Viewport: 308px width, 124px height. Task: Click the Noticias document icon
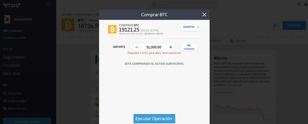pos(232,41)
